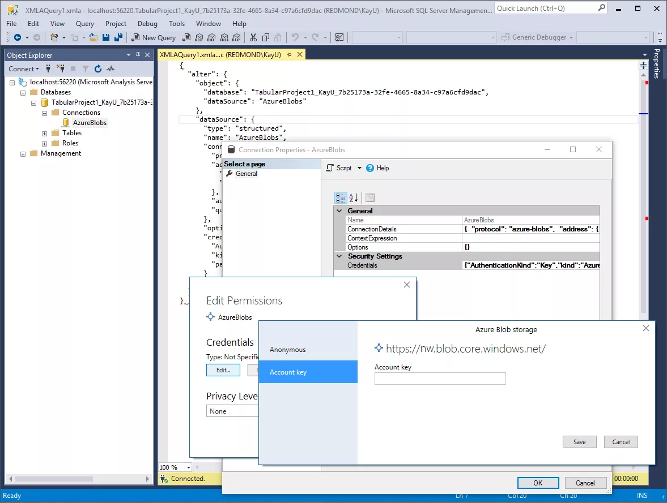The image size is (667, 503).
Task: Click the Save toolbar icon
Action: point(106,37)
